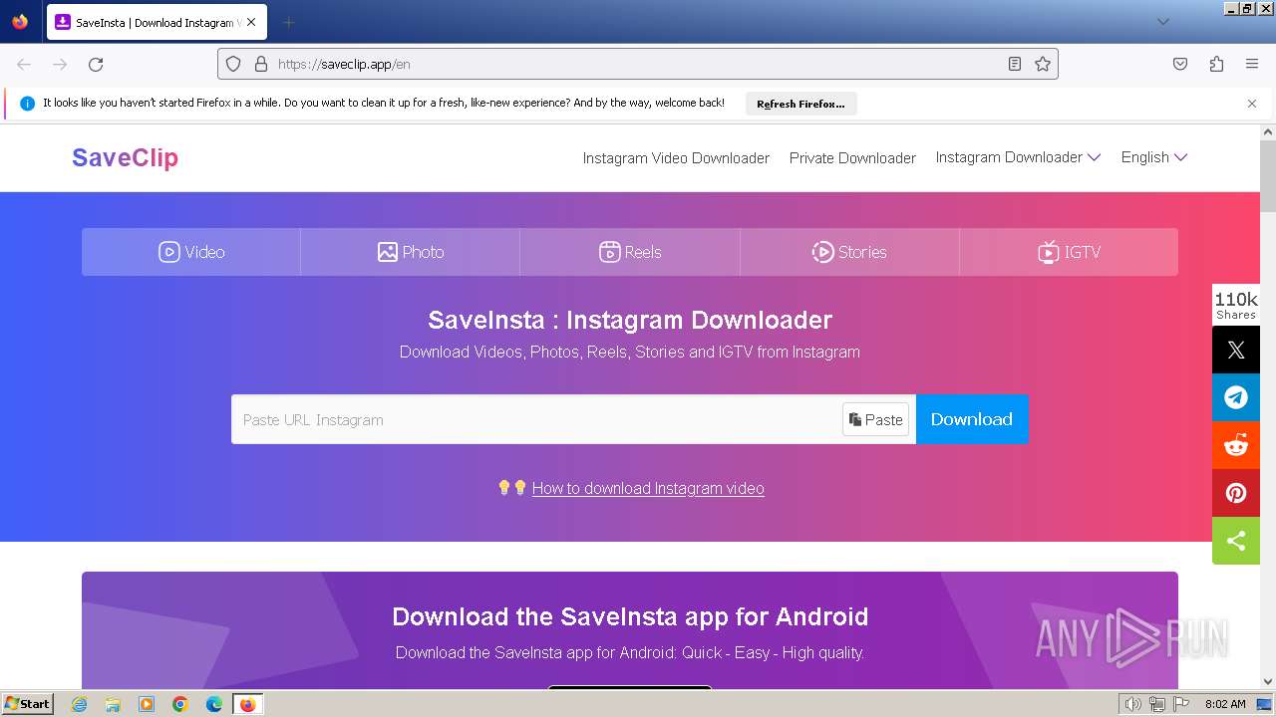
Task: Click the Refresh Firefox… button
Action: pyautogui.click(x=800, y=104)
